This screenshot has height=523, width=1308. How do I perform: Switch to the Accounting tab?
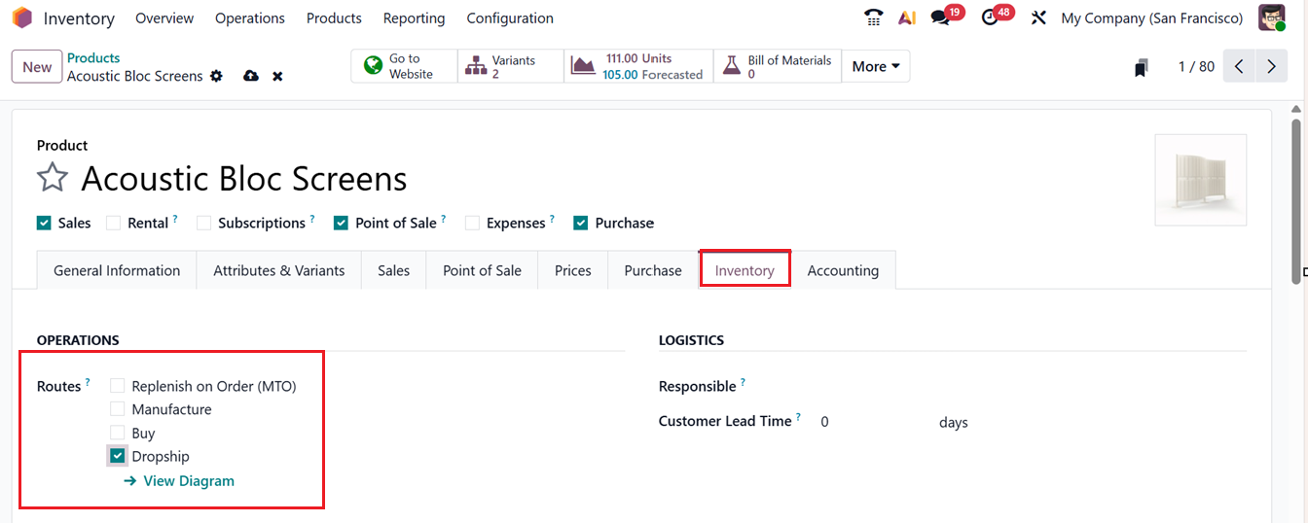(x=843, y=270)
